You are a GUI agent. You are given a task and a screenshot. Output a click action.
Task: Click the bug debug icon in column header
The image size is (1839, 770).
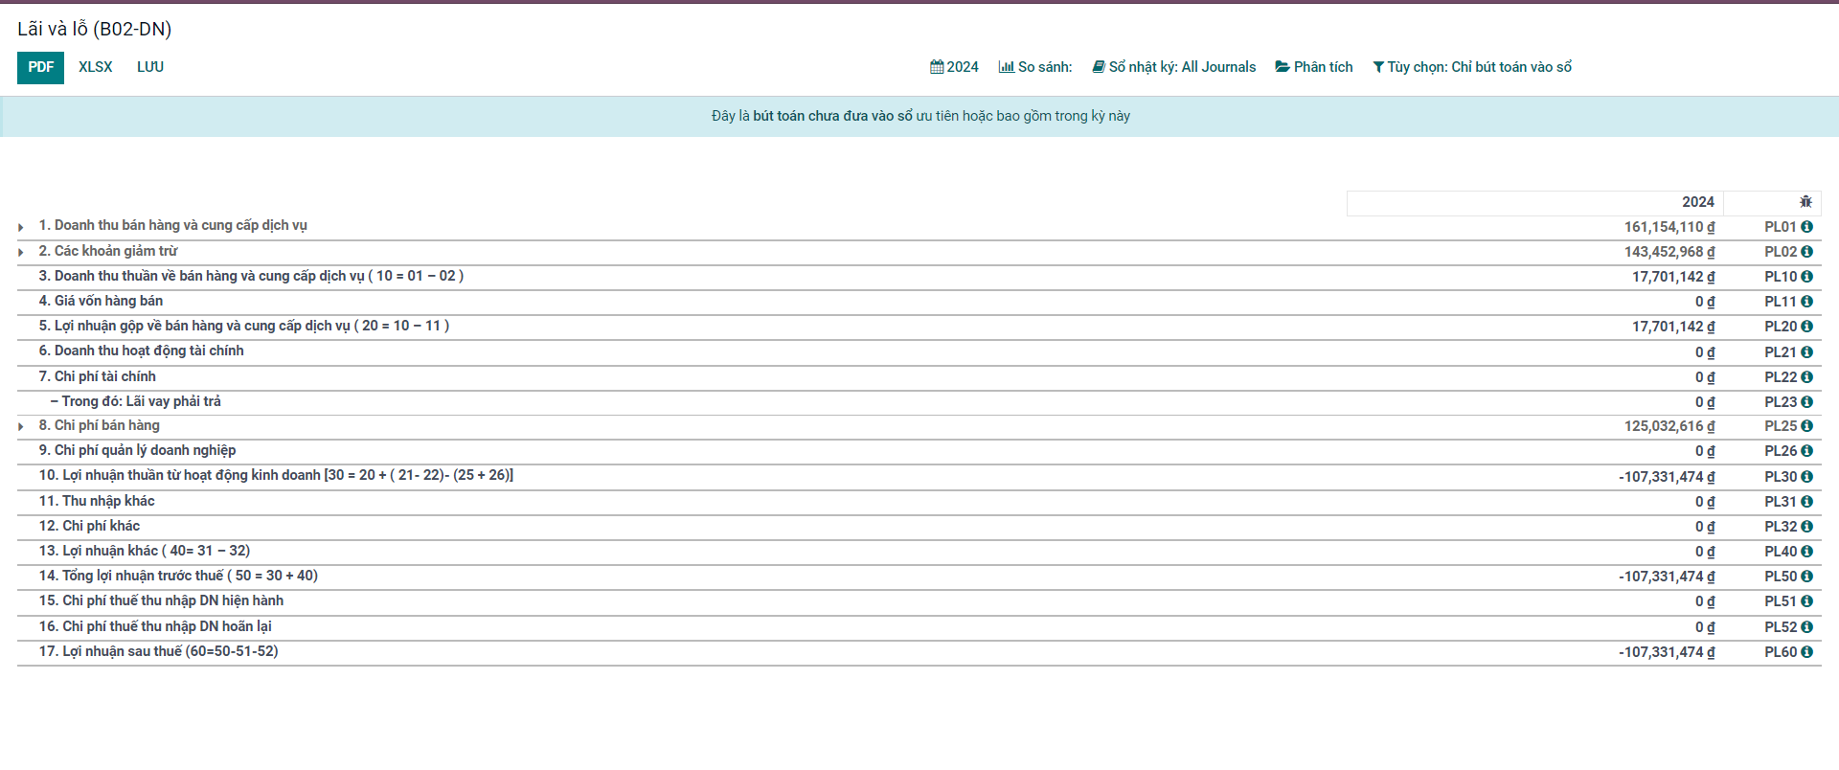1805,202
